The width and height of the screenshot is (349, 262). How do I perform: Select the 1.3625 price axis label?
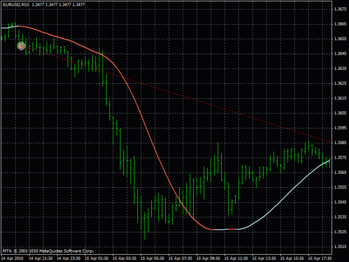tap(340, 83)
